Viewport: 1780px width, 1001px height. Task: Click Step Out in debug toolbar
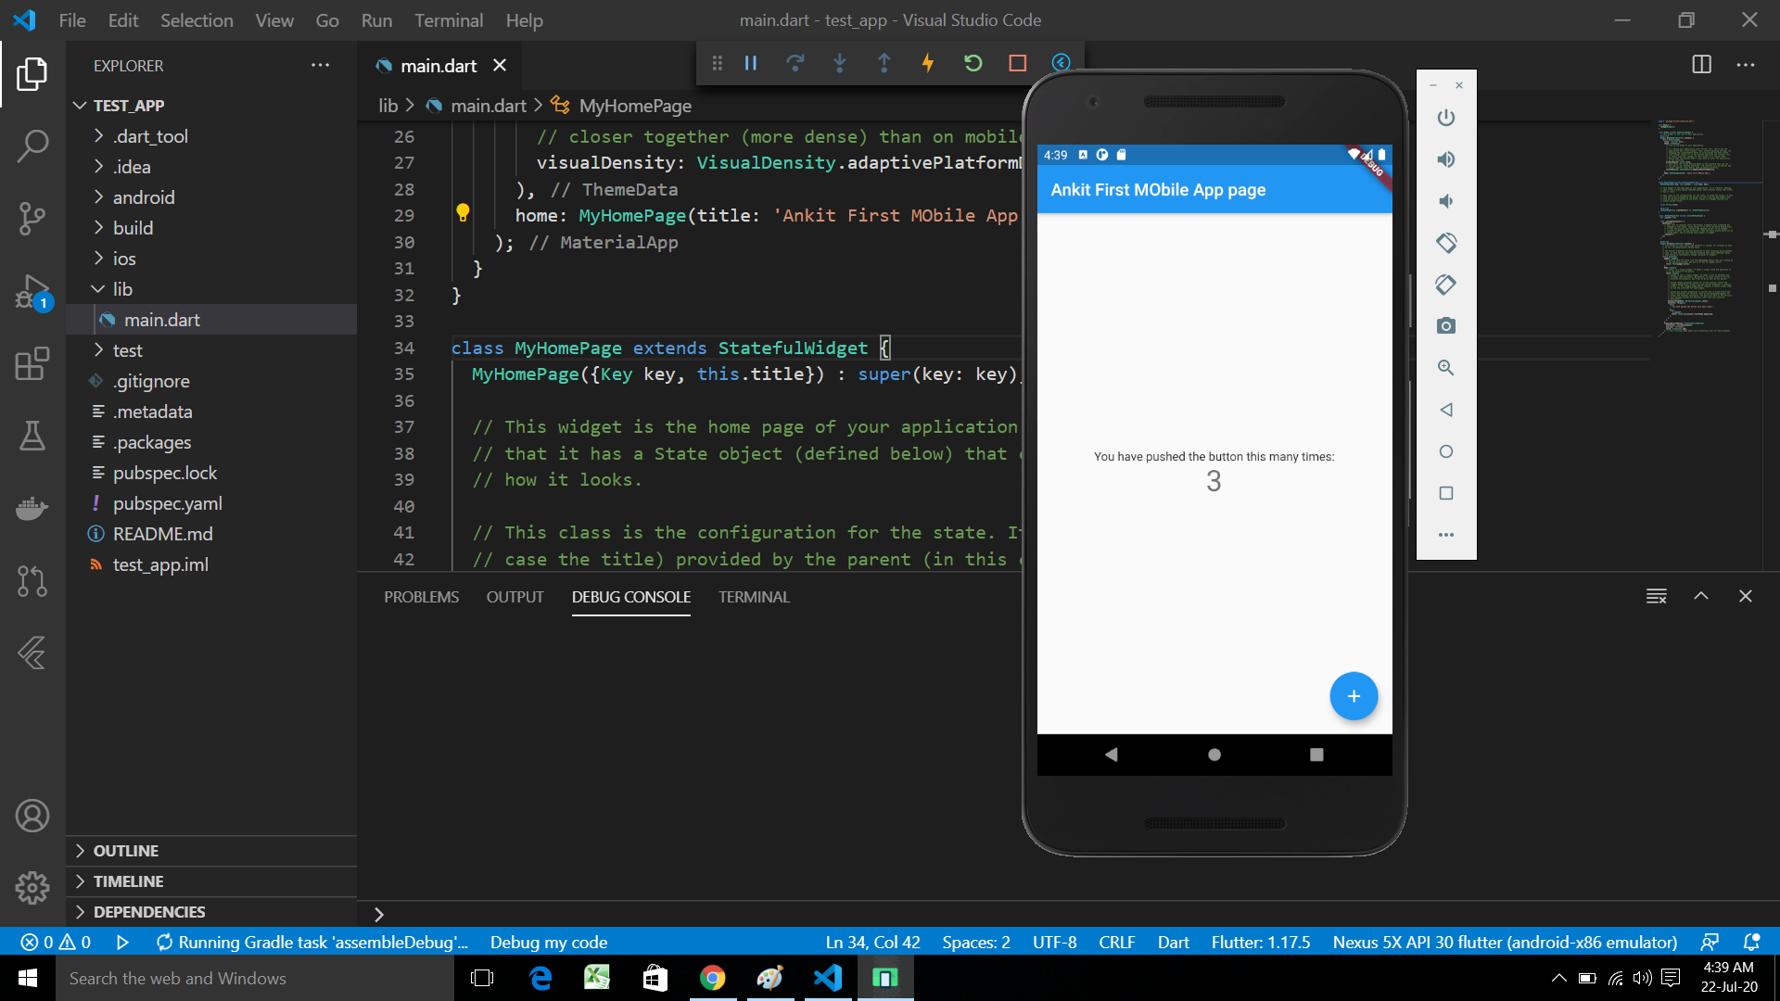coord(884,63)
